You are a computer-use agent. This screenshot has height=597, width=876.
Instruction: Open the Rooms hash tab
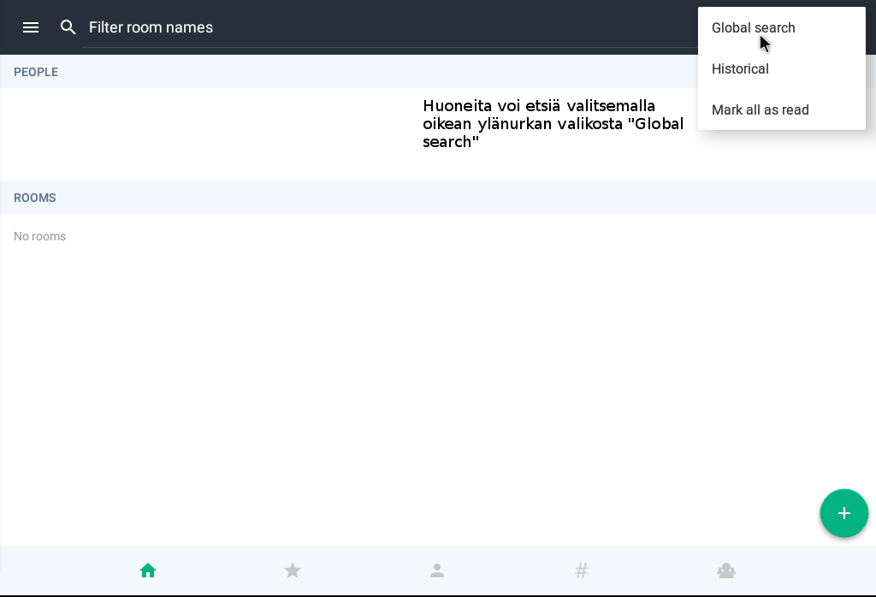pyautogui.click(x=582, y=570)
